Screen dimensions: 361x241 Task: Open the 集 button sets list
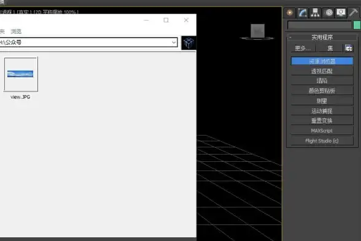coord(330,48)
